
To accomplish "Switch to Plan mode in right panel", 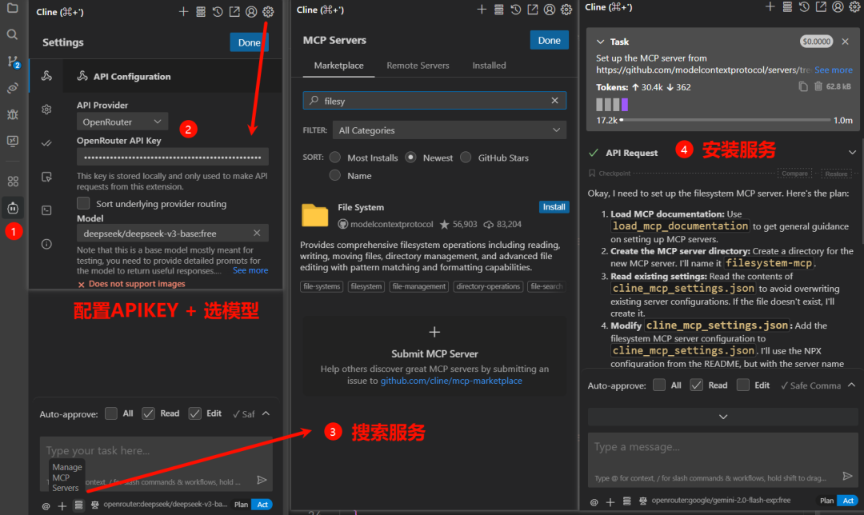I will (x=826, y=501).
